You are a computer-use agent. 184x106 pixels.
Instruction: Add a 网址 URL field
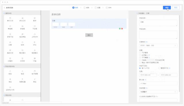click(x=34, y=81)
